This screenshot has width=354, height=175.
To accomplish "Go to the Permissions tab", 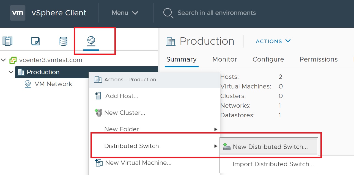I will (x=318, y=59).
